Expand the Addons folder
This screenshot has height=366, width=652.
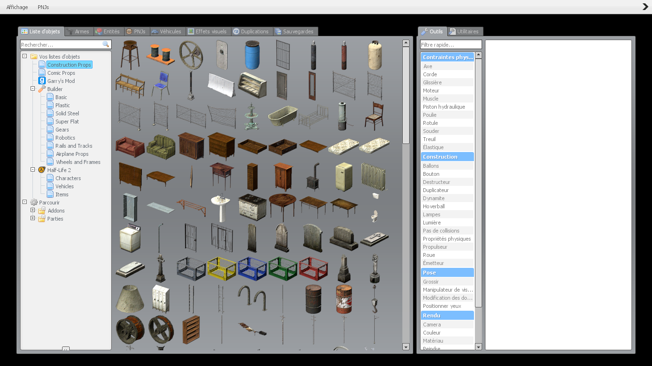(33, 210)
